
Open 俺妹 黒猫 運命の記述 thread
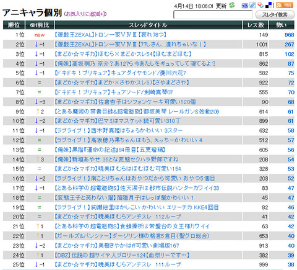coord(110,150)
